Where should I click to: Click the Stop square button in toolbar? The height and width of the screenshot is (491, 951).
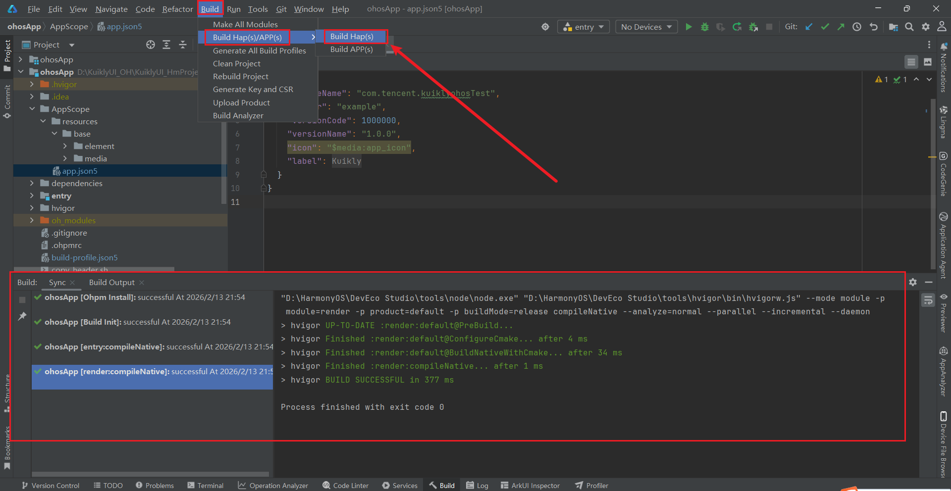(769, 27)
